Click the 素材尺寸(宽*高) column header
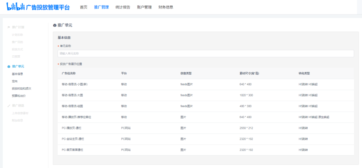 pos(249,73)
